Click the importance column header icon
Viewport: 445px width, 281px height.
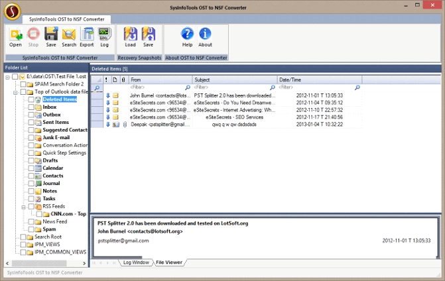point(106,80)
